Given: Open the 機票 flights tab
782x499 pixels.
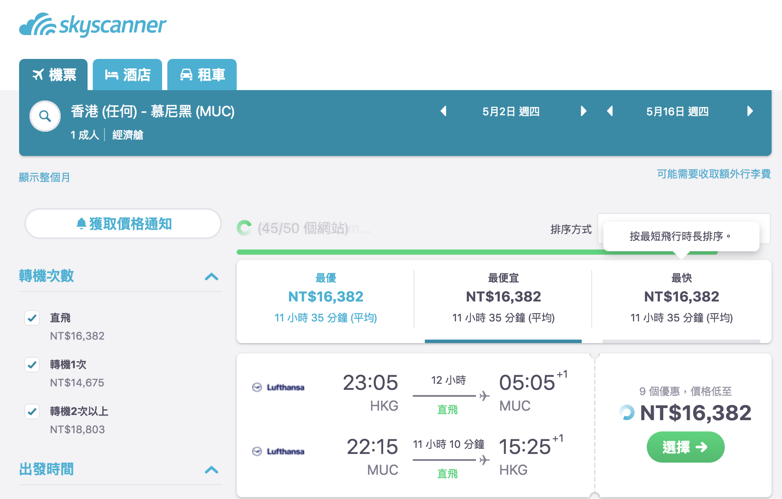Looking at the screenshot, I should click(53, 75).
